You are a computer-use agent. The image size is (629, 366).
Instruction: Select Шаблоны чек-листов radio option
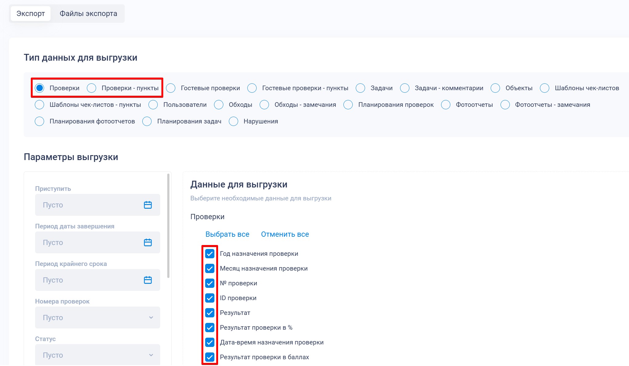pos(545,88)
